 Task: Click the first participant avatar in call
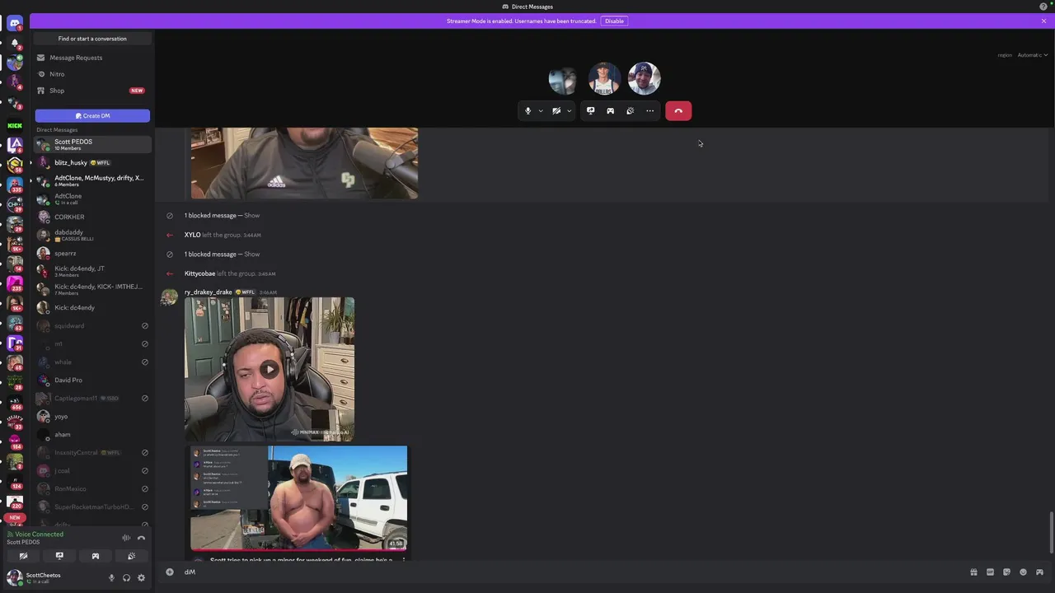(564, 79)
